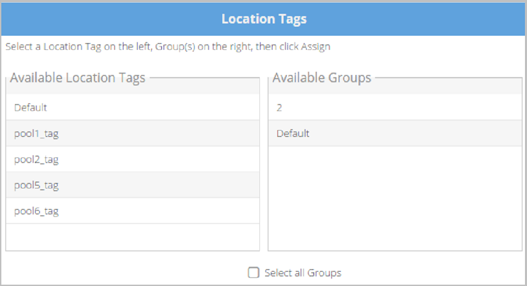Click the instruction sentence below the title

168,47
